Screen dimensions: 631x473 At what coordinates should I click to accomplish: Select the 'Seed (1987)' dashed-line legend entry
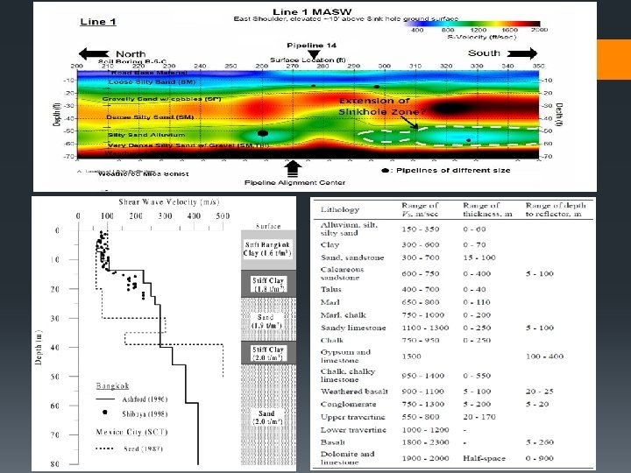[130, 448]
